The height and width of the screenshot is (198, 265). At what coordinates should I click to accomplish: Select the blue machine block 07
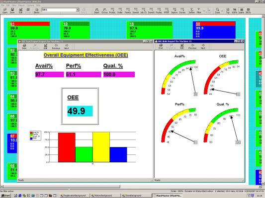12,144
